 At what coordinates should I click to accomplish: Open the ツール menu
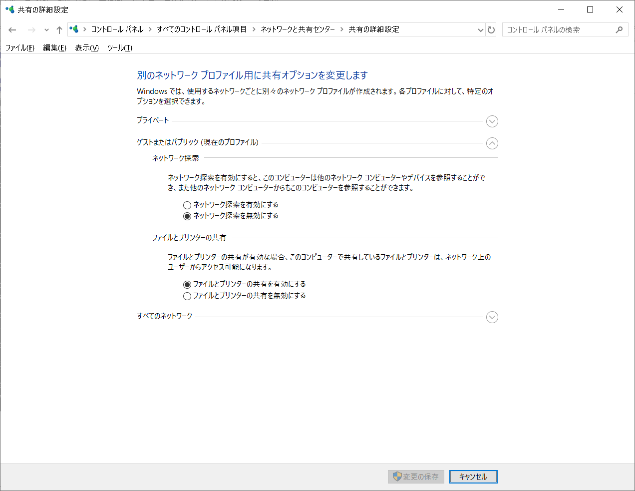(119, 48)
